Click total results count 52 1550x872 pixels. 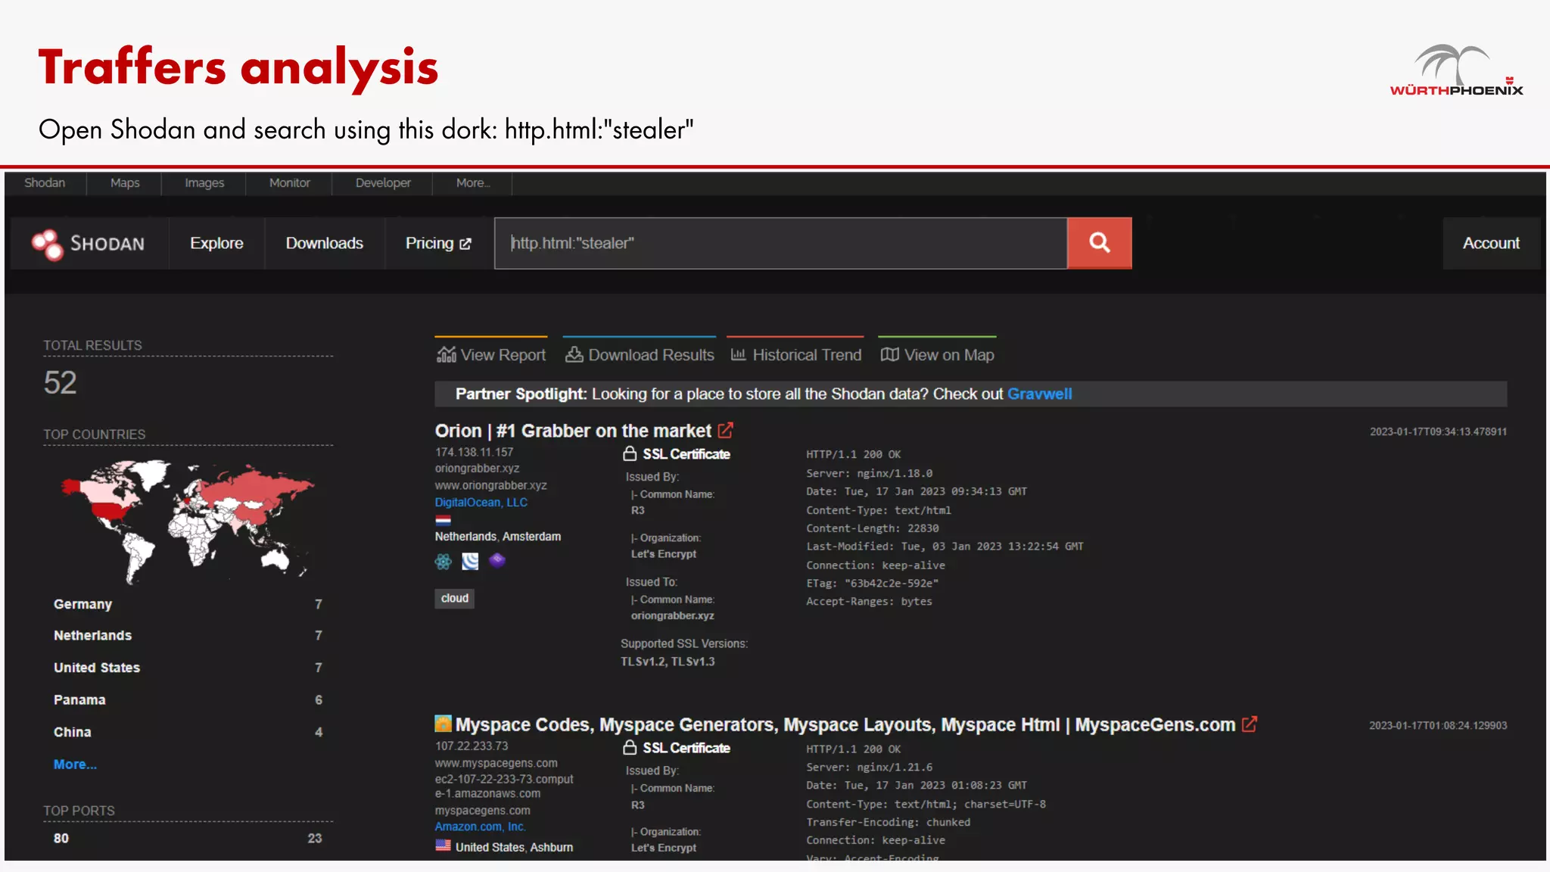(60, 382)
